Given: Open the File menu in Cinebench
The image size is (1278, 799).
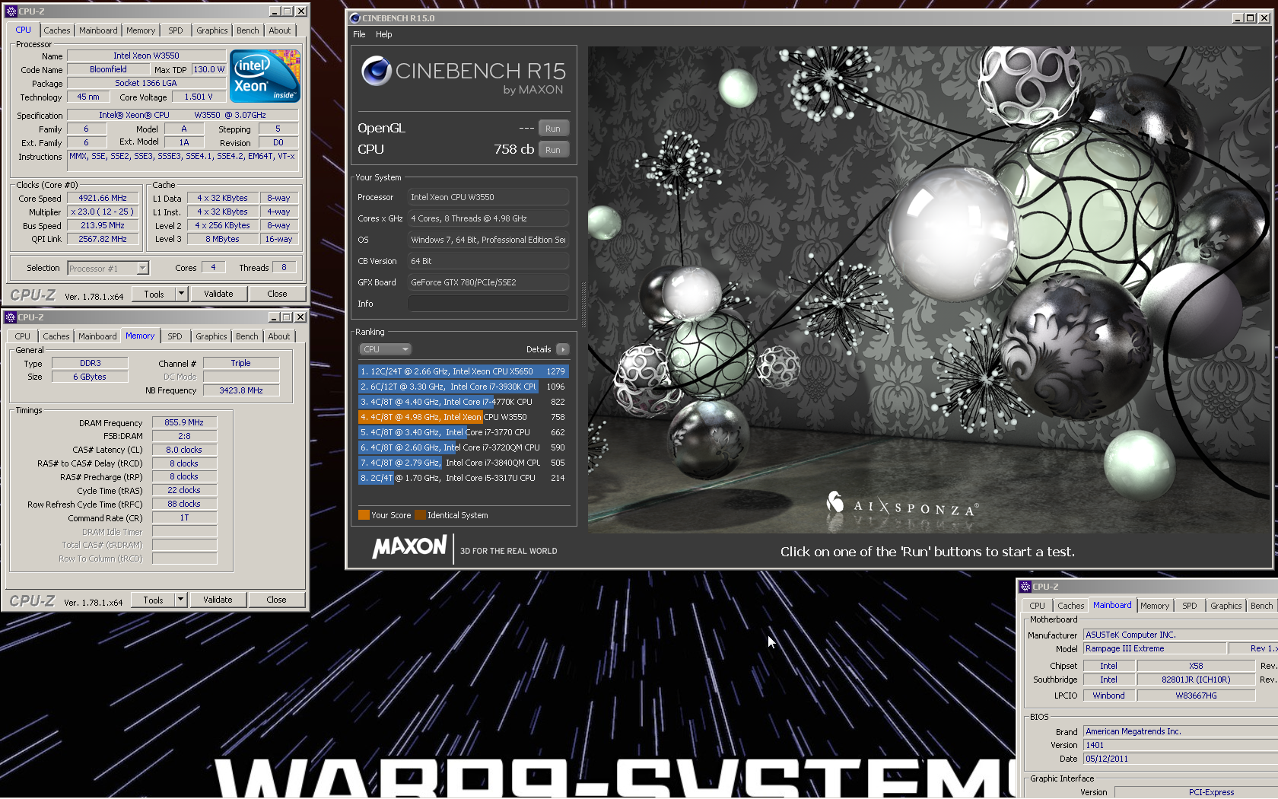Looking at the screenshot, I should [359, 34].
